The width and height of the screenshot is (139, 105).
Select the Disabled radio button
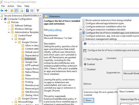click(85, 70)
